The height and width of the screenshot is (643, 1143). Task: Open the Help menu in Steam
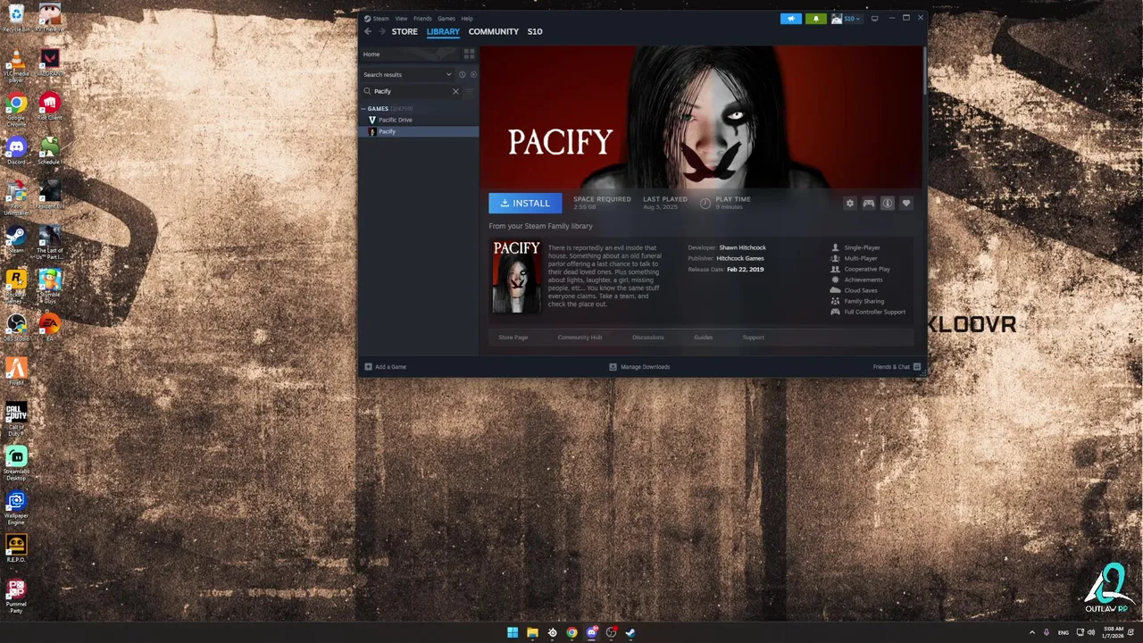click(x=467, y=18)
